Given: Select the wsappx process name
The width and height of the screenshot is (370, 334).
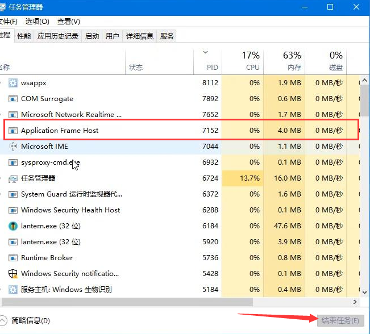Looking at the screenshot, I should [x=34, y=83].
